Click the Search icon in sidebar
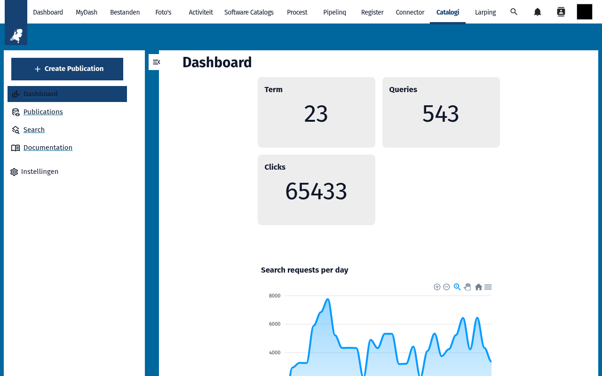 pyautogui.click(x=16, y=130)
